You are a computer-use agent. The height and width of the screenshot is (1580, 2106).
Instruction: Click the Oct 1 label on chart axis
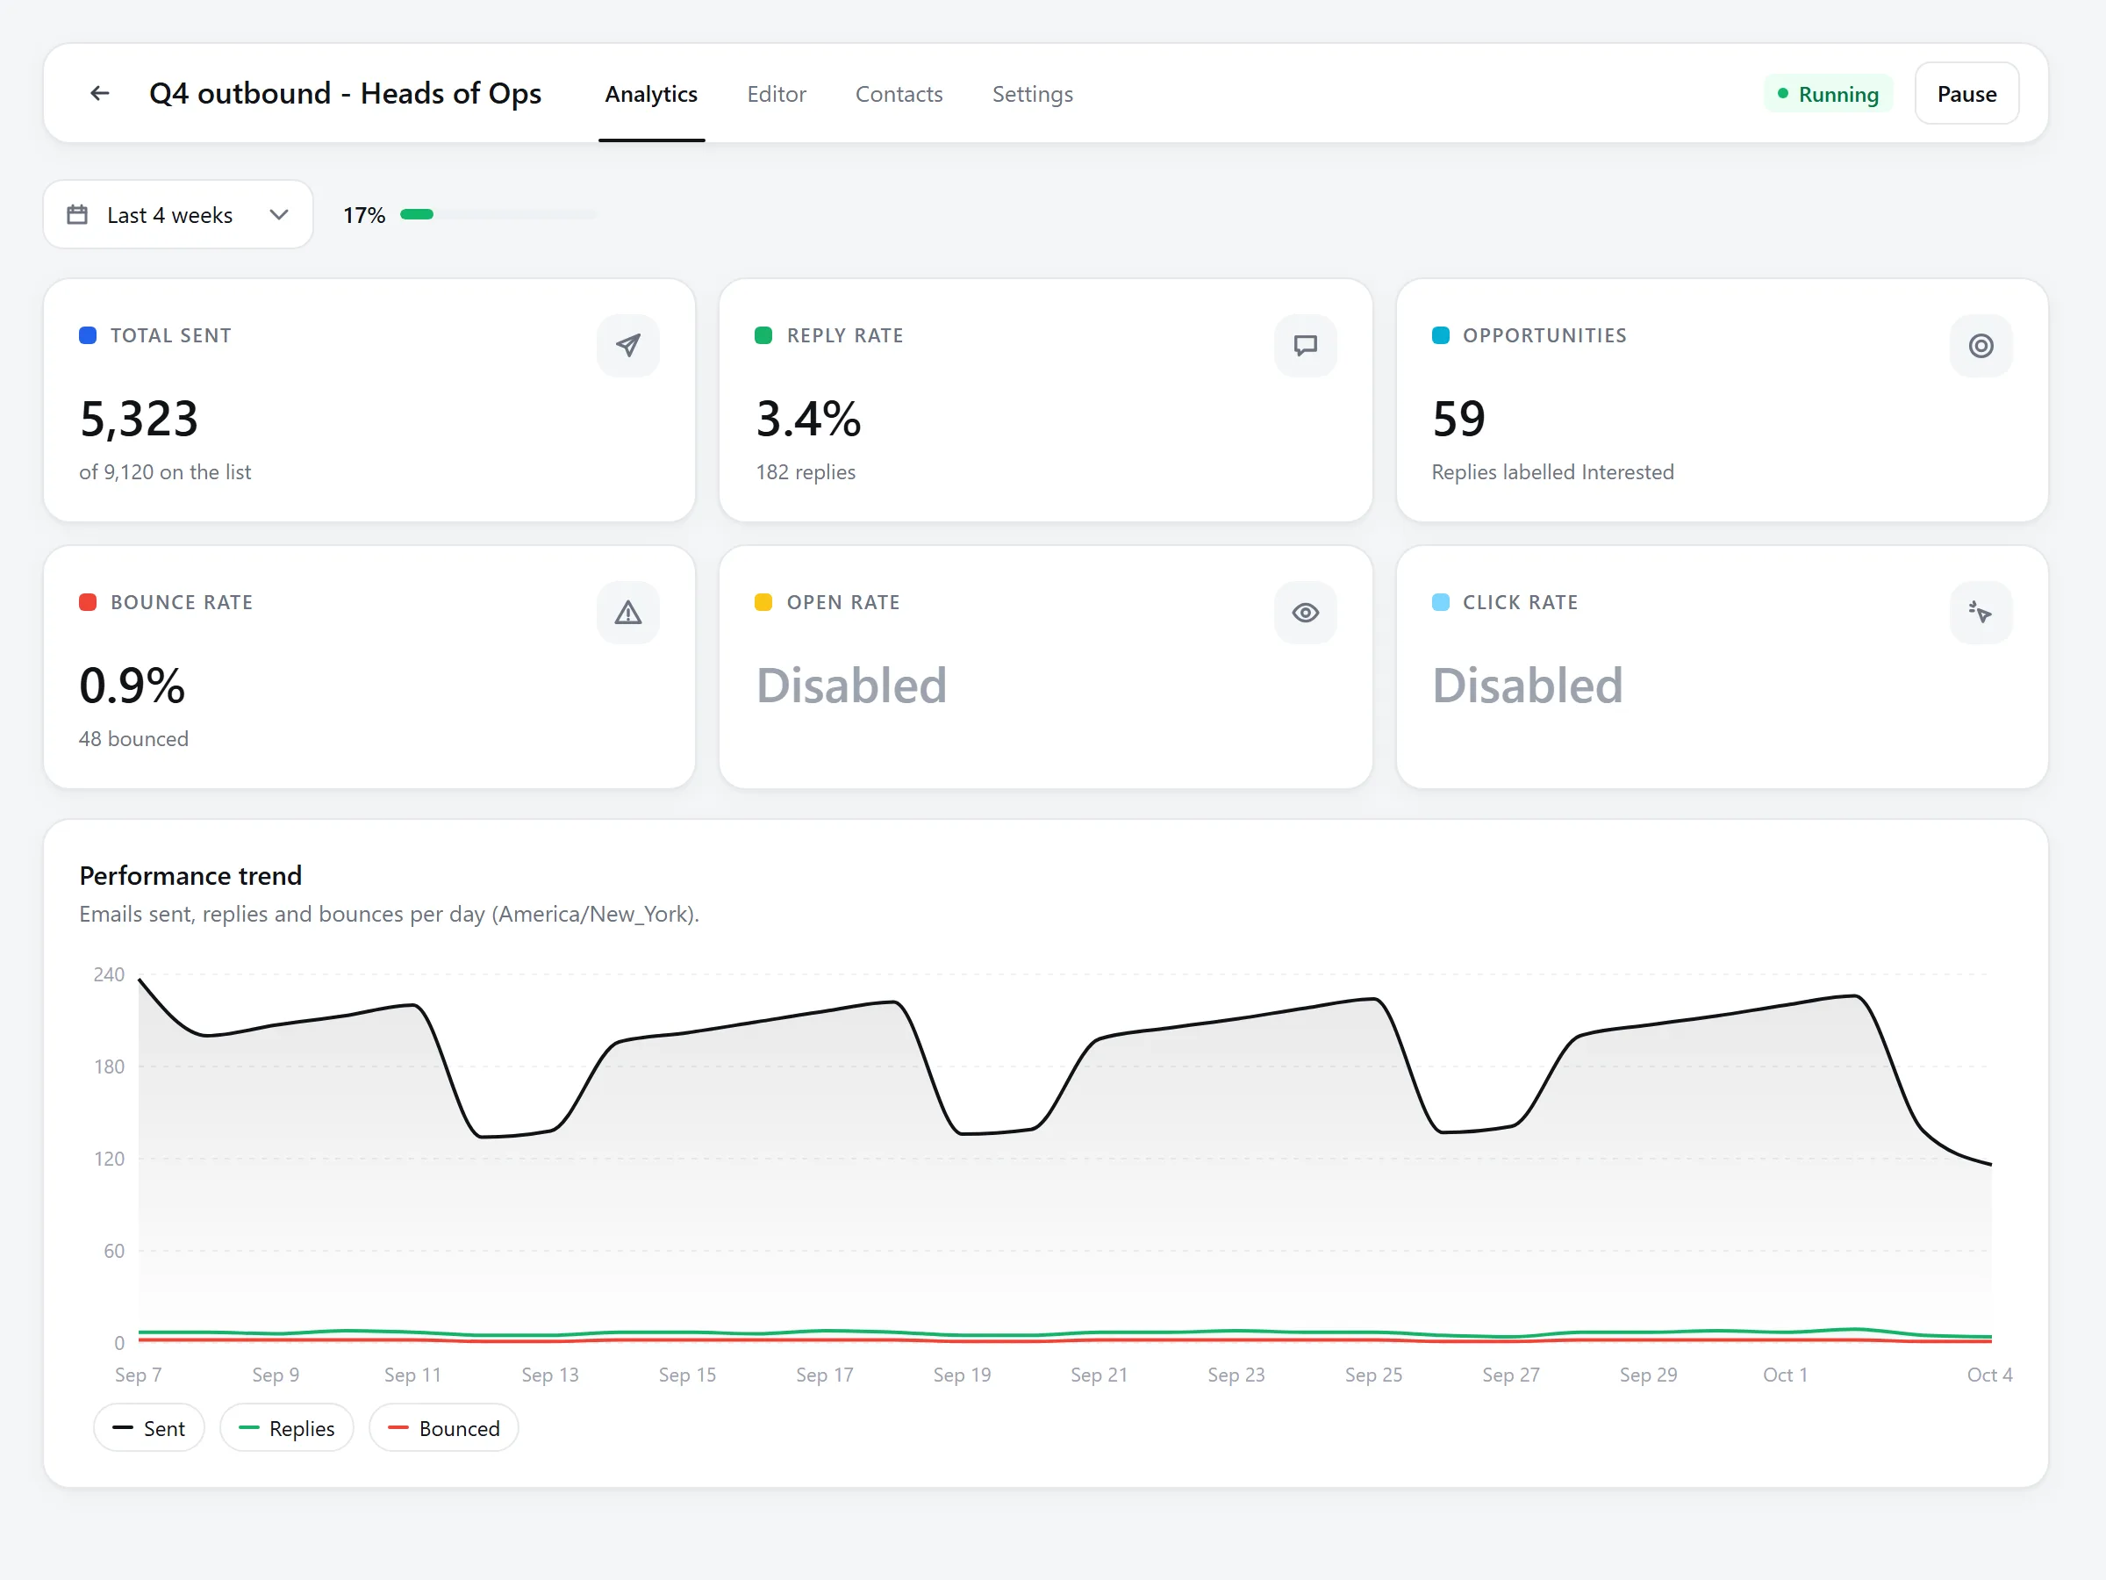(1785, 1375)
